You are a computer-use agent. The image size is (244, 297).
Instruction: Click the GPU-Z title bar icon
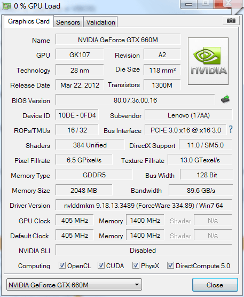click(x=6, y=6)
